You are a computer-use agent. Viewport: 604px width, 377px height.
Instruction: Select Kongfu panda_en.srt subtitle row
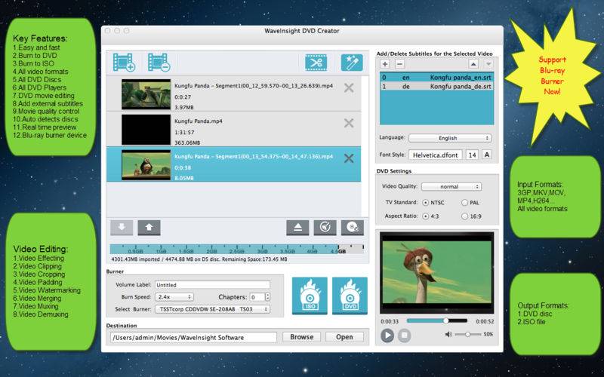point(437,78)
